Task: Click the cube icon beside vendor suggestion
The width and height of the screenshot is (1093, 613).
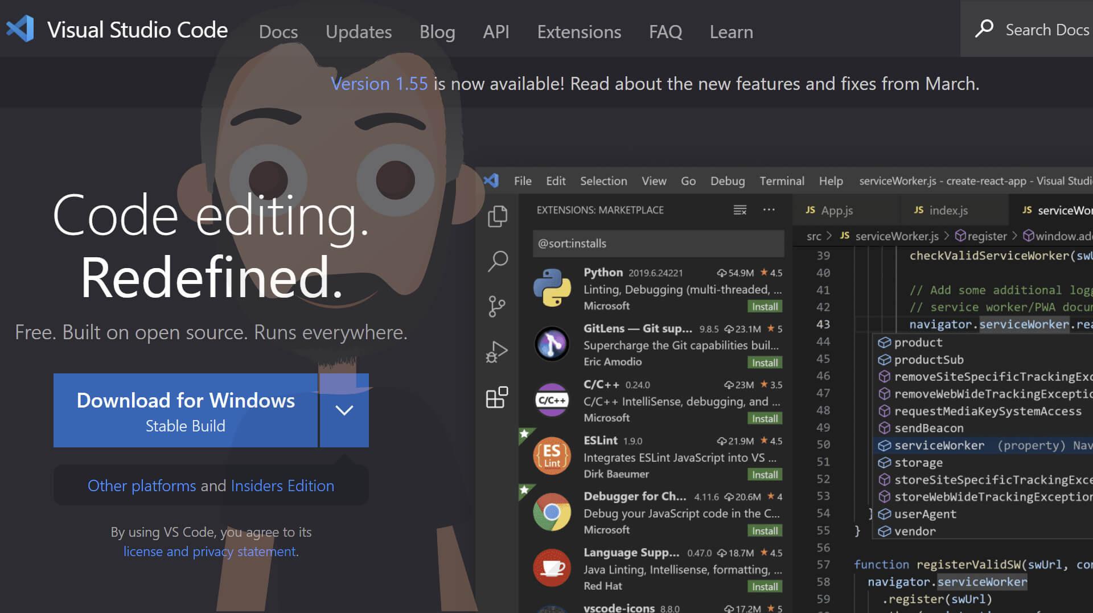Action: pos(884,531)
